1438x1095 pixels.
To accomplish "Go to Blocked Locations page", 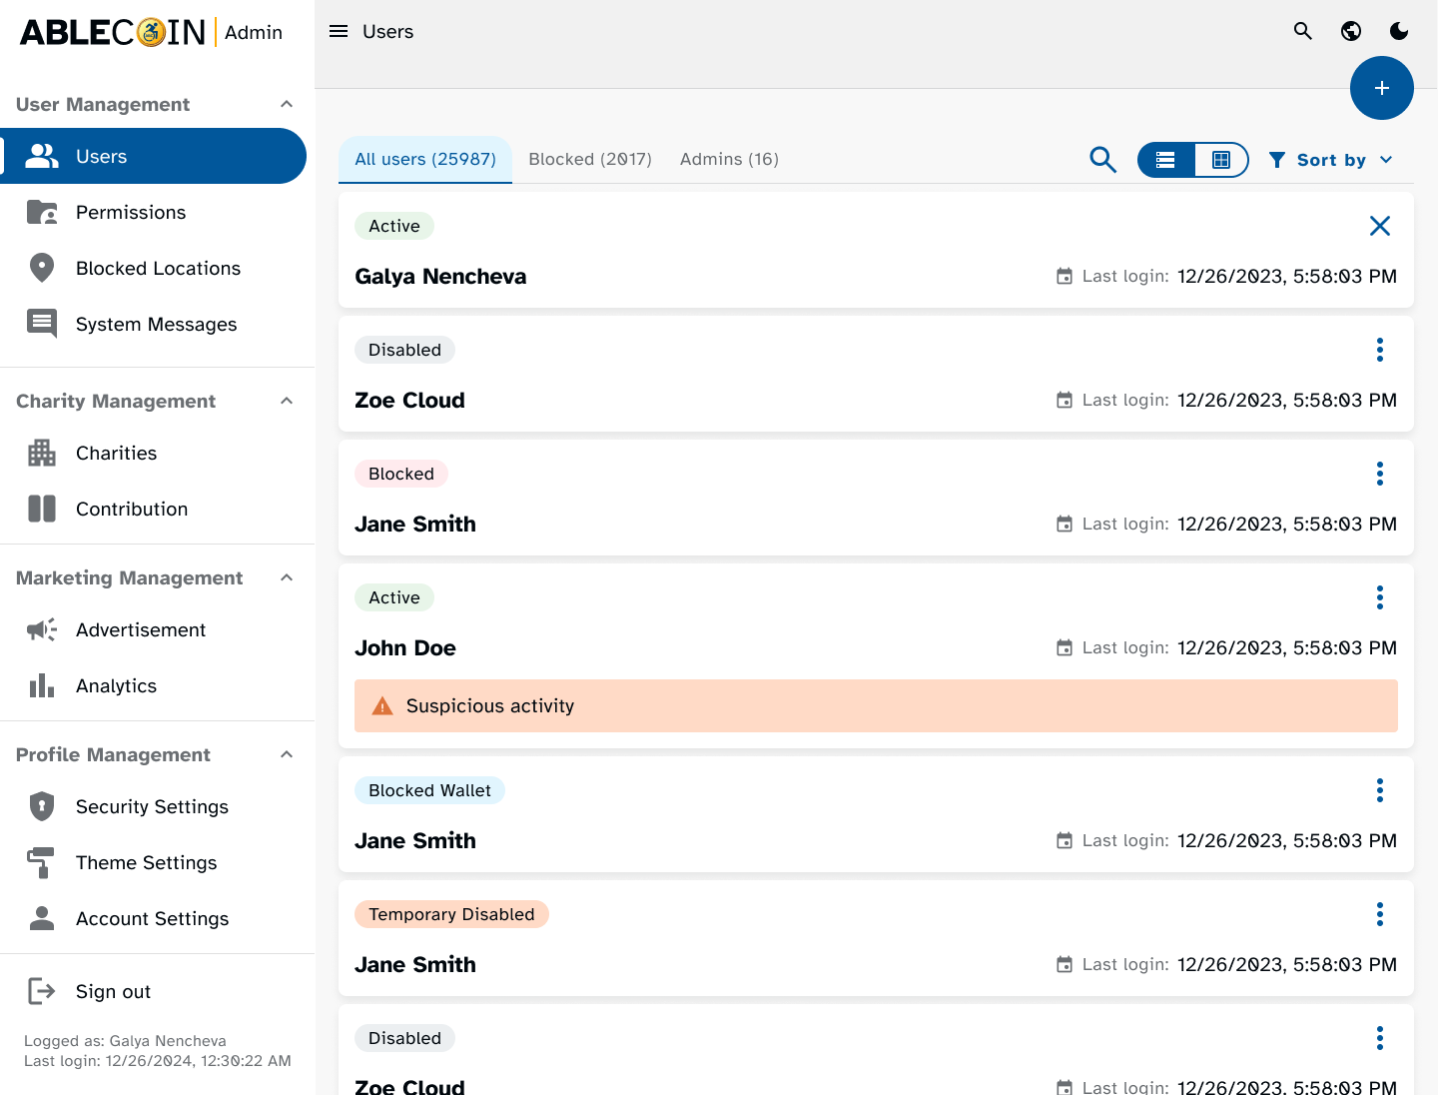I will click(158, 268).
